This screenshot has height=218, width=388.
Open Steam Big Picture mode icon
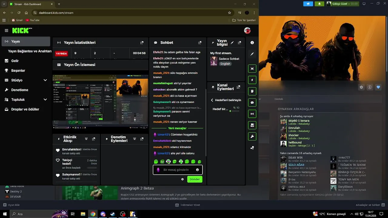pyautogui.click(x=364, y=4)
